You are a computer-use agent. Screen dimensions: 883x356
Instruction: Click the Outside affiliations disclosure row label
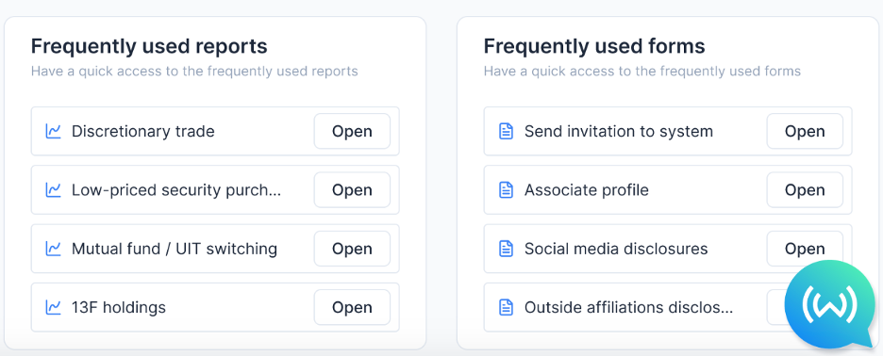pyautogui.click(x=628, y=308)
